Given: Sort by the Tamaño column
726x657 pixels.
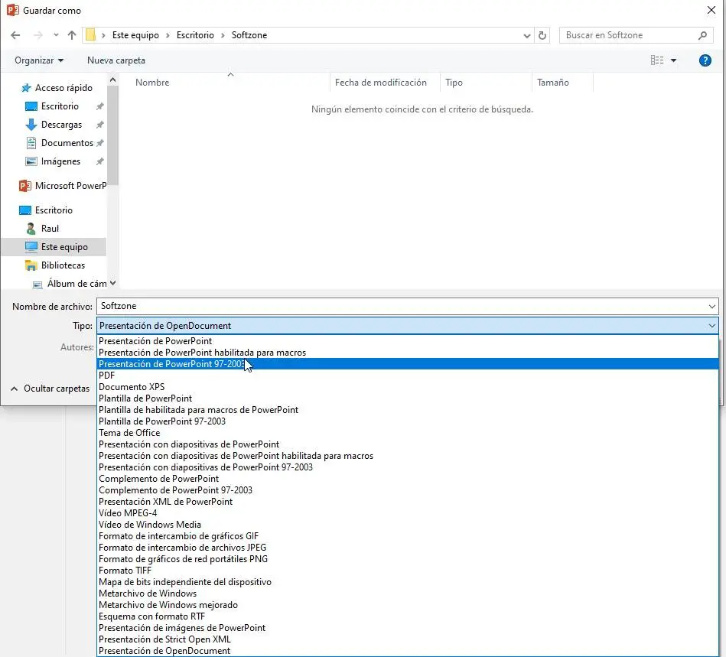Looking at the screenshot, I should coord(553,83).
